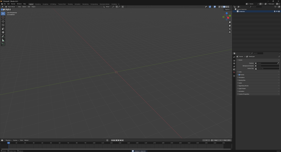The height and width of the screenshot is (152, 281).
Task: Hide Collection using the eye icon
Action: 277,12
